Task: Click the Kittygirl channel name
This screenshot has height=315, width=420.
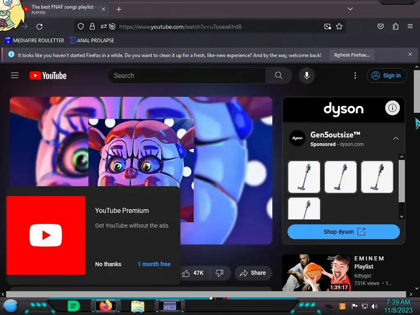Action: 363,276
